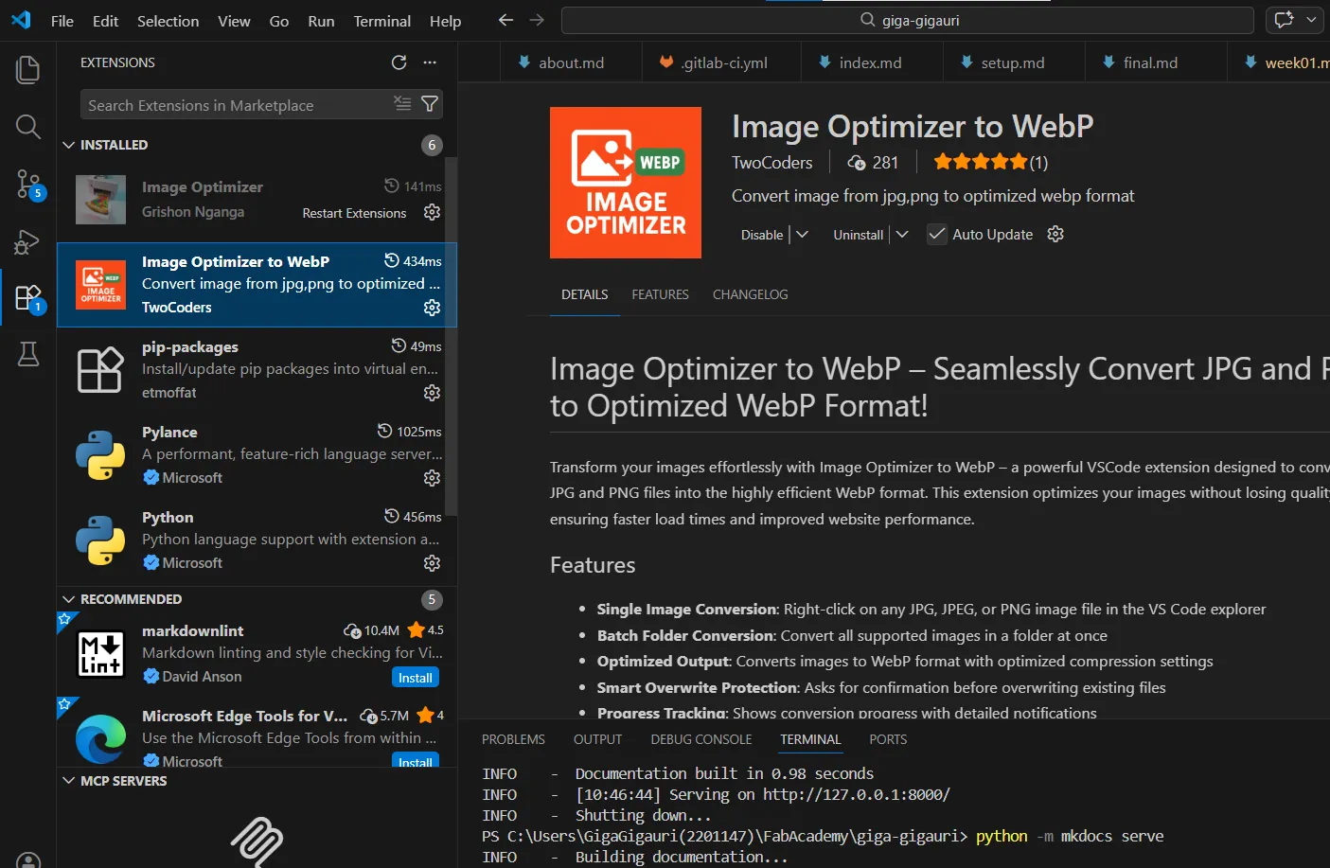Collapse the RECOMMENDED extensions section
The width and height of the screenshot is (1330, 868).
(68, 599)
